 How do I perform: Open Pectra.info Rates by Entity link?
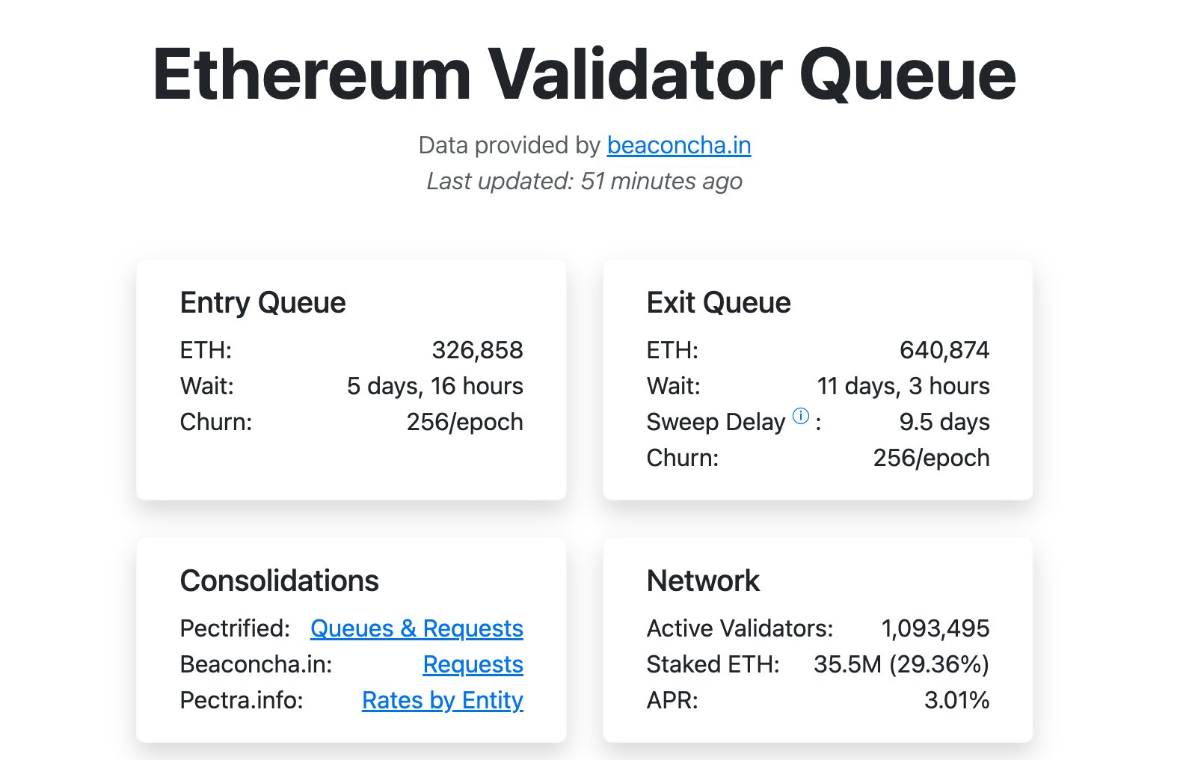tap(443, 700)
